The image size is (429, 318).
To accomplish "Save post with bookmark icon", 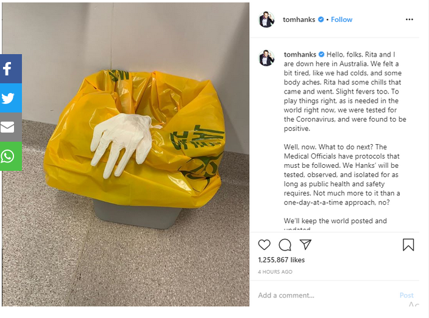I will pos(408,244).
